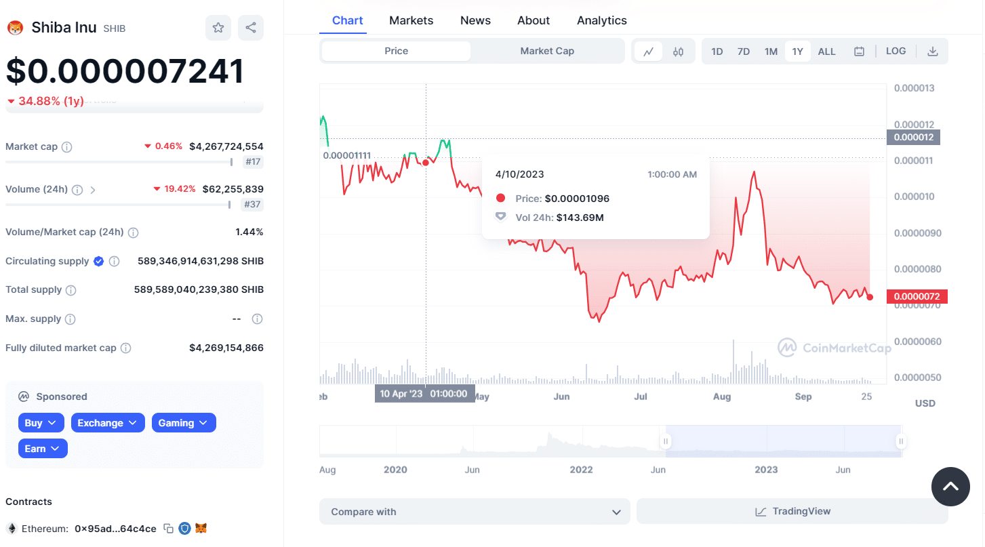The height and width of the screenshot is (547, 985).
Task: Click info icon next to Total supply
Action: pos(71,290)
